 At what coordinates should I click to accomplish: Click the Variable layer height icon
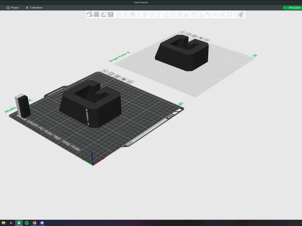coord(133,14)
